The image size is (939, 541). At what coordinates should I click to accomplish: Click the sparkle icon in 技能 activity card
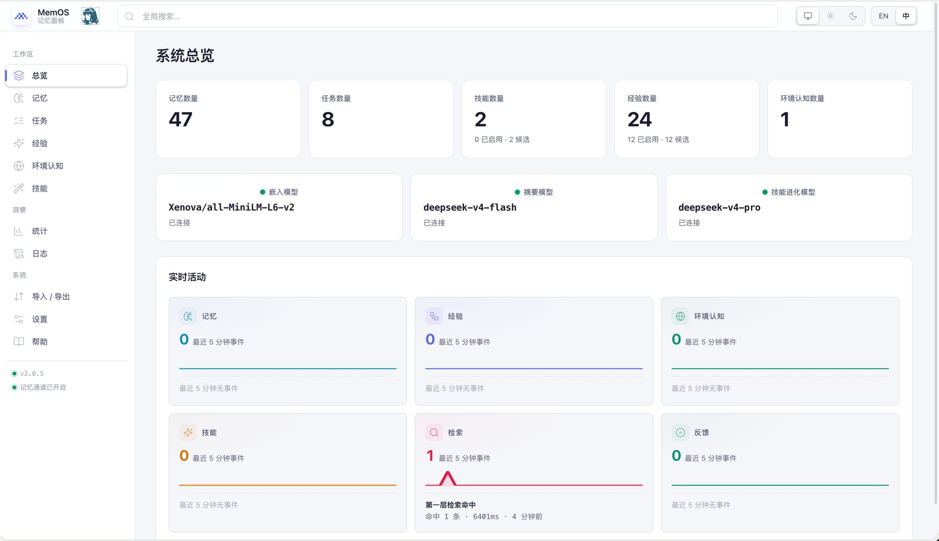tap(188, 432)
